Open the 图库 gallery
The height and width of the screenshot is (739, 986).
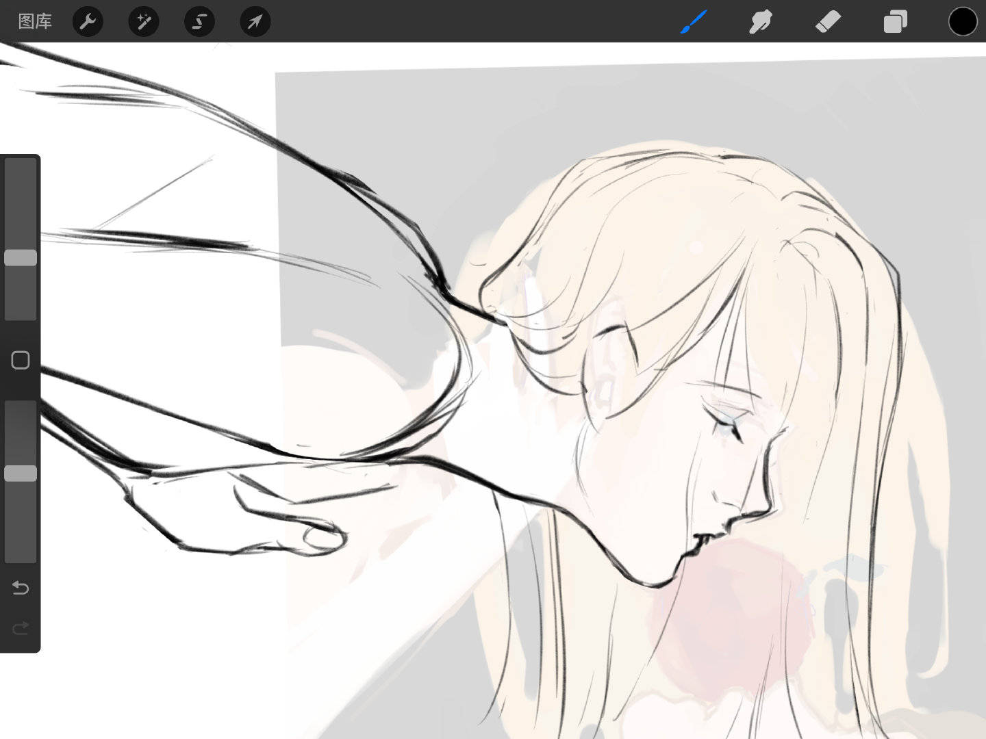35,22
